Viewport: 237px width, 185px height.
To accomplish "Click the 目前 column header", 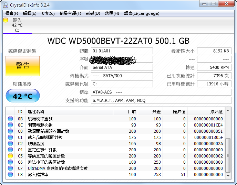I will point(125,112).
